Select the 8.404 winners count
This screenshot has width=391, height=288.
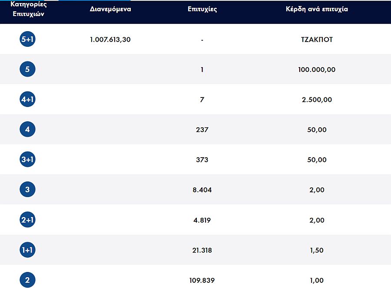click(202, 190)
